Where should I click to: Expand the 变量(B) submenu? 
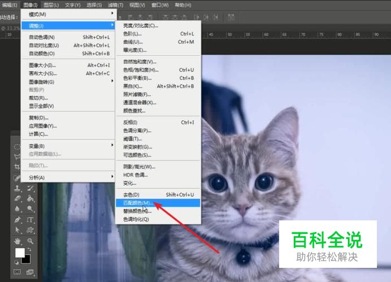pos(68,146)
